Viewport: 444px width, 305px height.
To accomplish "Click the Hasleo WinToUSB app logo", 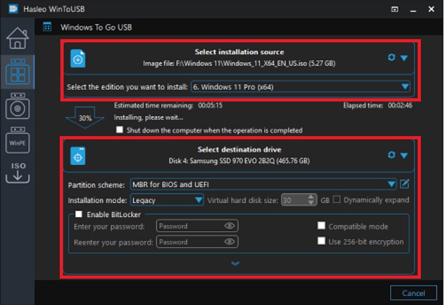I will [x=13, y=9].
